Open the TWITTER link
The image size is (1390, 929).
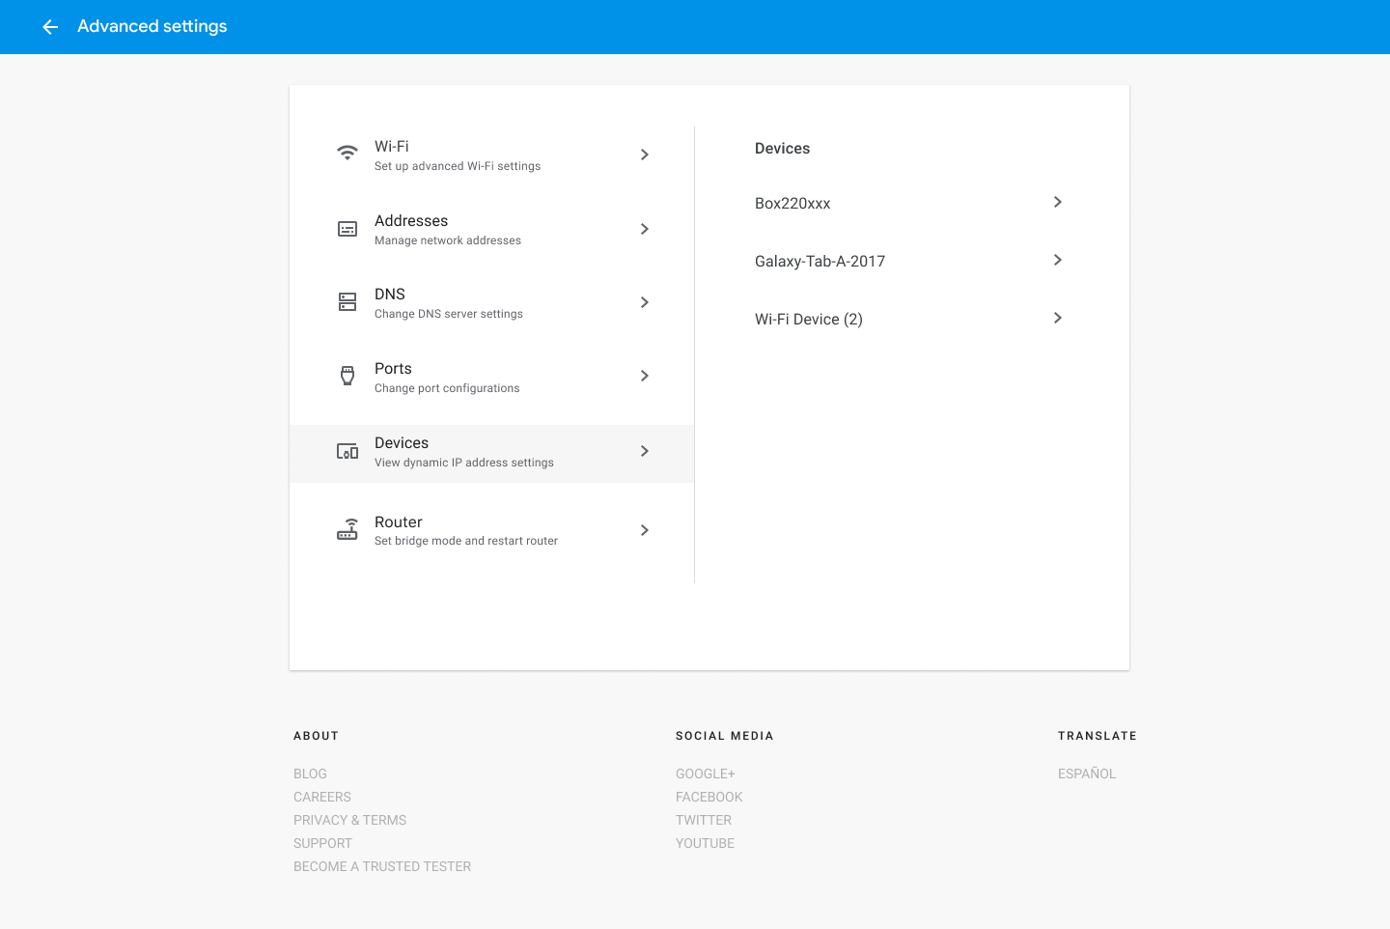pyautogui.click(x=704, y=820)
